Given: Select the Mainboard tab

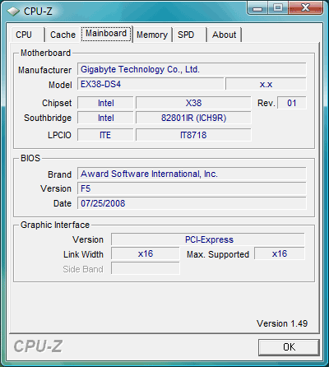Looking at the screenshot, I should coord(106,34).
